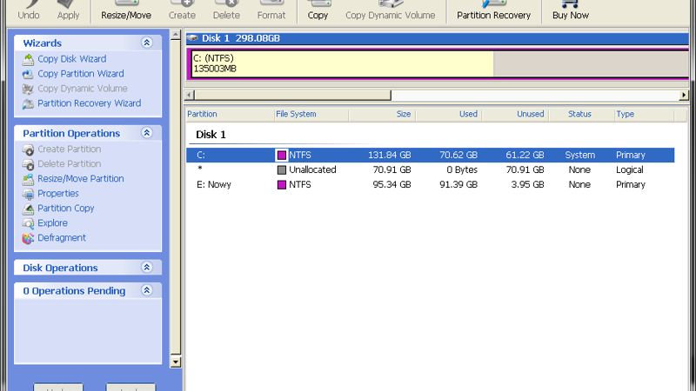Click the horizontal scrollbar thumb of disk map
The image size is (696, 391).
(292, 95)
